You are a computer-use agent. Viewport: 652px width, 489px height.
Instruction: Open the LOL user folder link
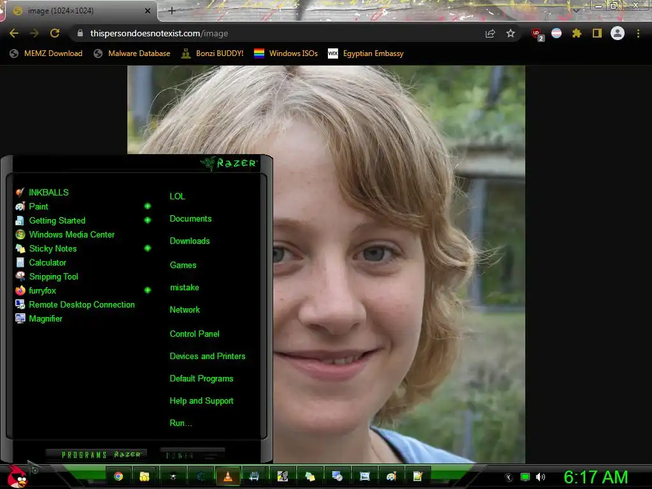click(177, 196)
